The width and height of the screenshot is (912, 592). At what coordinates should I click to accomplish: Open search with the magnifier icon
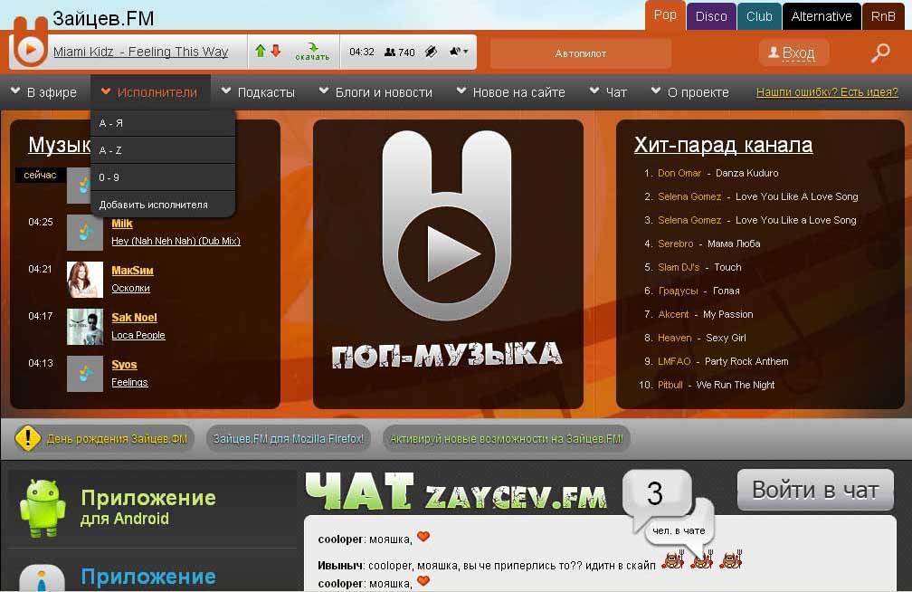tap(880, 53)
